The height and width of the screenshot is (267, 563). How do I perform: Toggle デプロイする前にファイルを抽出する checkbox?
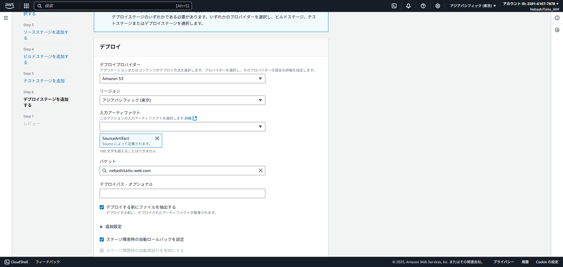(102, 207)
